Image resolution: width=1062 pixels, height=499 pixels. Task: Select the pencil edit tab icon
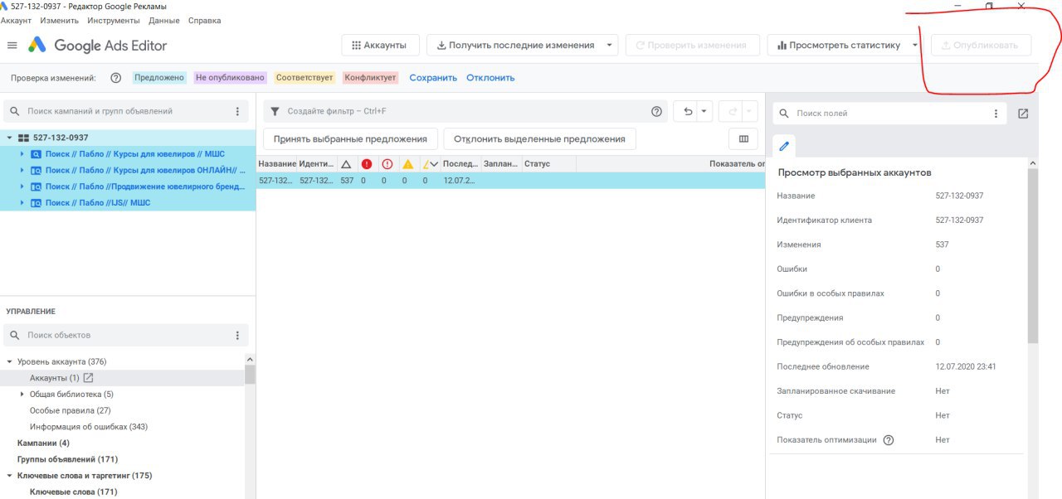784,146
